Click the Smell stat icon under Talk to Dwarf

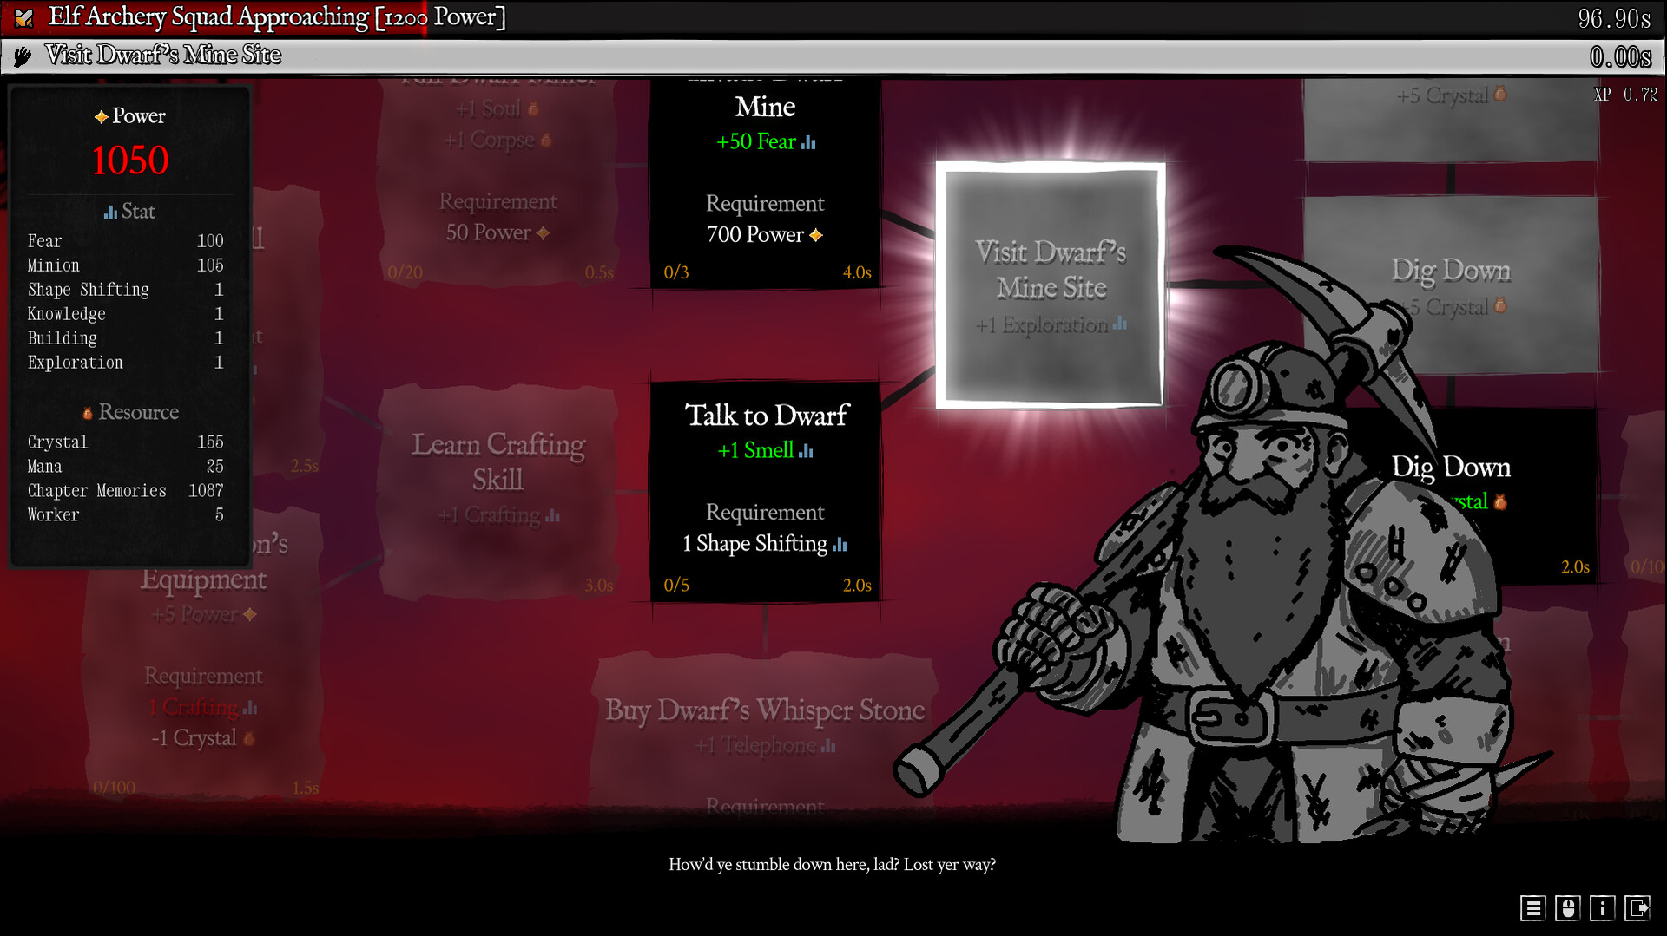pyautogui.click(x=807, y=450)
